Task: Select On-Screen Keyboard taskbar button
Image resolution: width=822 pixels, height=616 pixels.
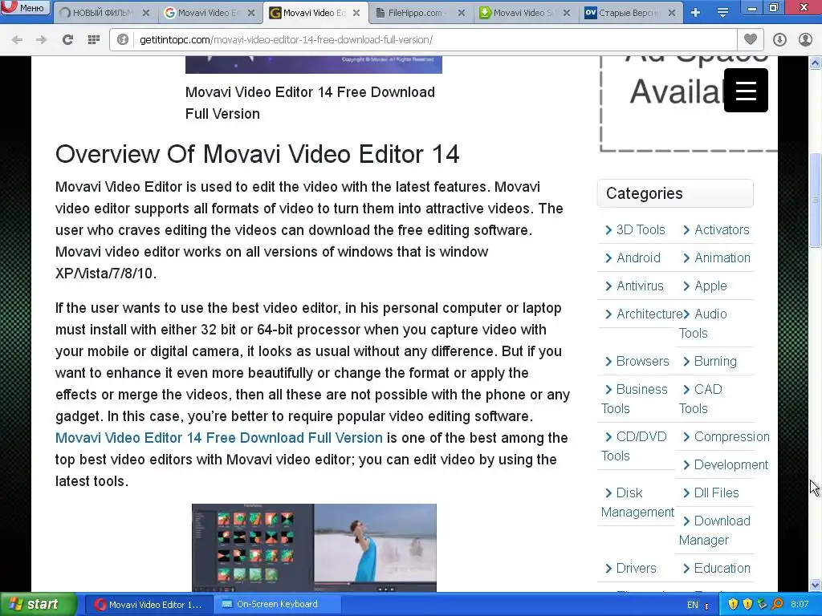Action: coord(278,605)
